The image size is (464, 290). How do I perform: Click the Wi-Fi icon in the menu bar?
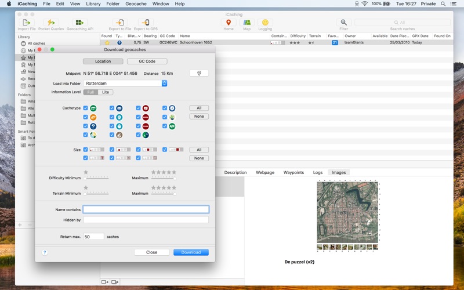(365, 4)
